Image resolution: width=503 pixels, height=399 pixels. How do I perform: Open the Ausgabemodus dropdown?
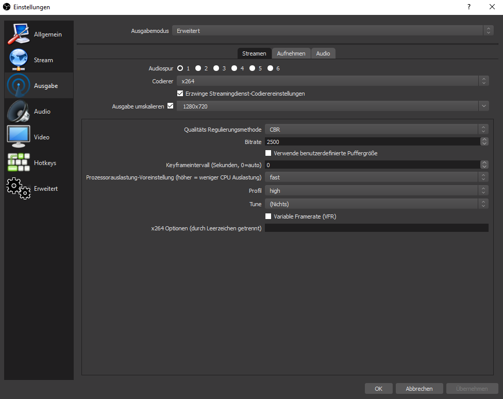click(x=332, y=31)
